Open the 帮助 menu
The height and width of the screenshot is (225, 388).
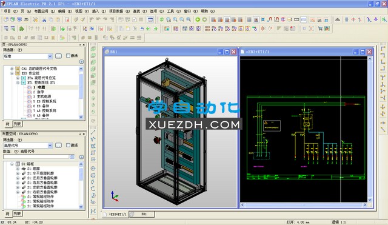pyautogui.click(x=207, y=11)
